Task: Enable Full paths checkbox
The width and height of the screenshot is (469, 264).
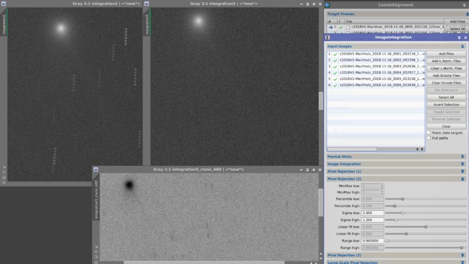Action: tap(428, 139)
